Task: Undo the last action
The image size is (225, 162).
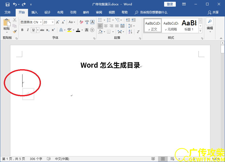Action: click(x=15, y=4)
